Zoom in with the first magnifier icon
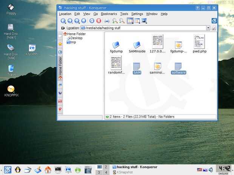234x175 pixels. tap(115, 21)
